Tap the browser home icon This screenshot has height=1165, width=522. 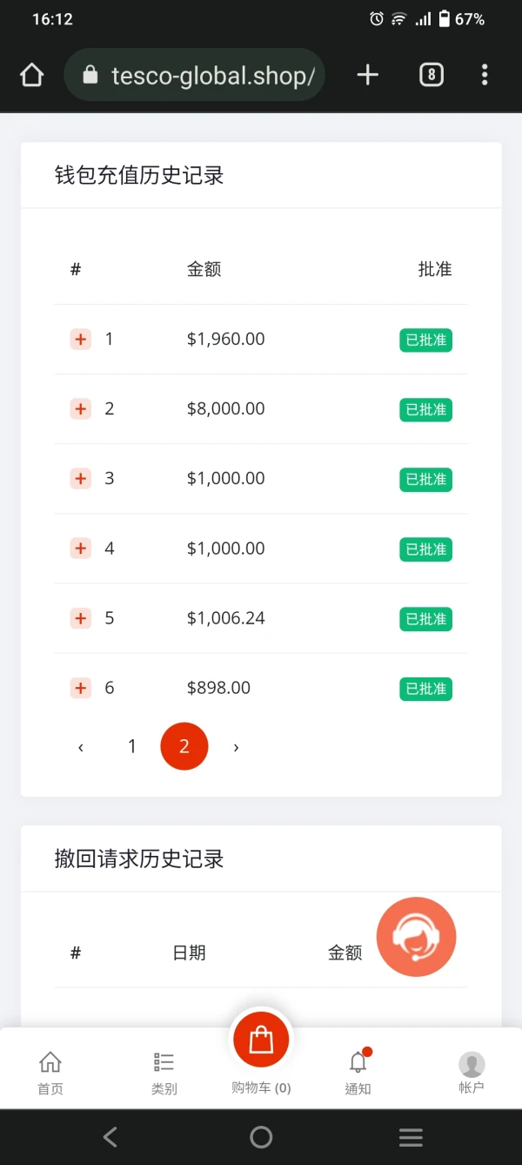pos(32,76)
